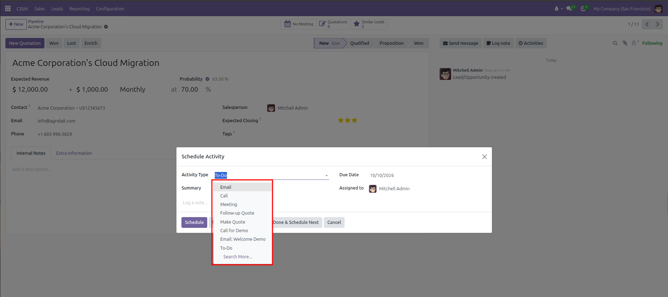Select the Proposition stage in status bar

[392, 43]
